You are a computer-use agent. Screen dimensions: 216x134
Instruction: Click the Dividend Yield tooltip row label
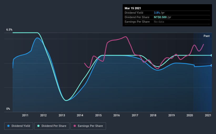tap(134, 13)
